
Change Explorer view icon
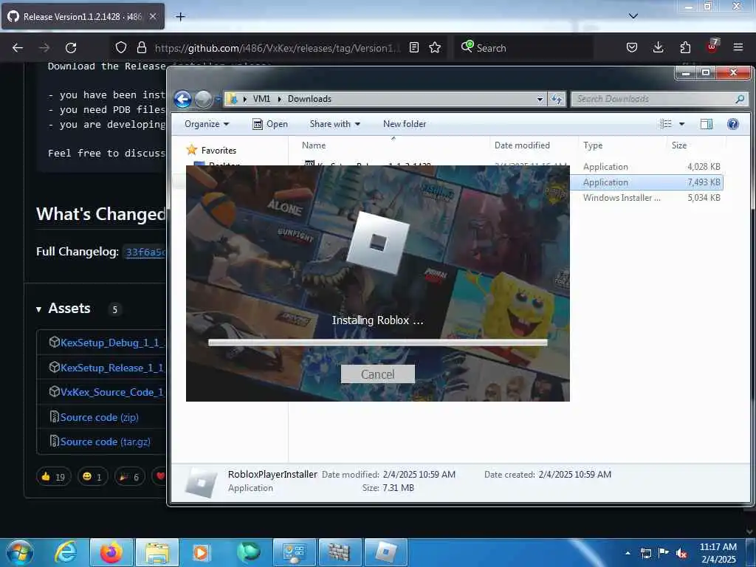(x=666, y=124)
